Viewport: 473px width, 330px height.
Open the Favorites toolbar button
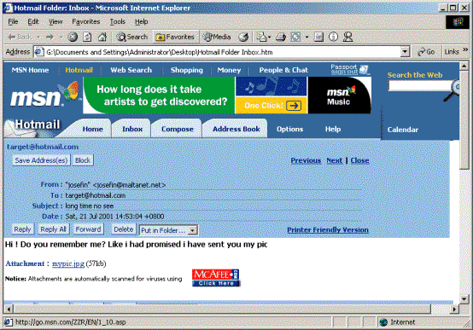pyautogui.click(x=175, y=37)
